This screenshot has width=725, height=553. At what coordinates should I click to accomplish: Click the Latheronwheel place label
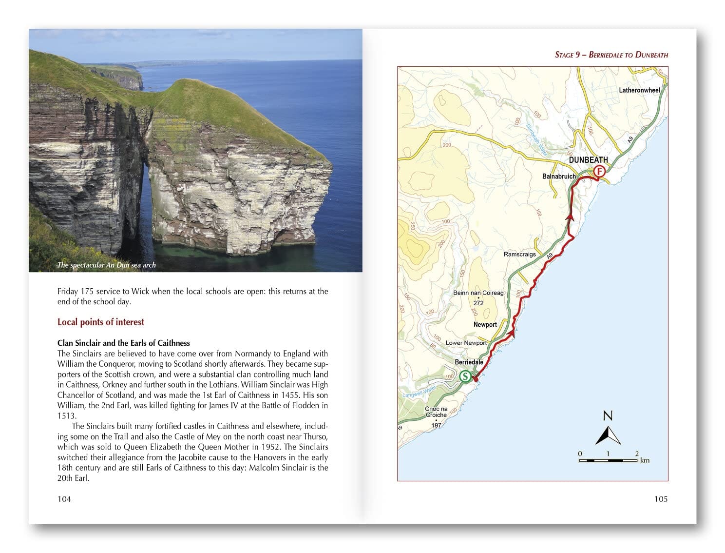click(638, 90)
